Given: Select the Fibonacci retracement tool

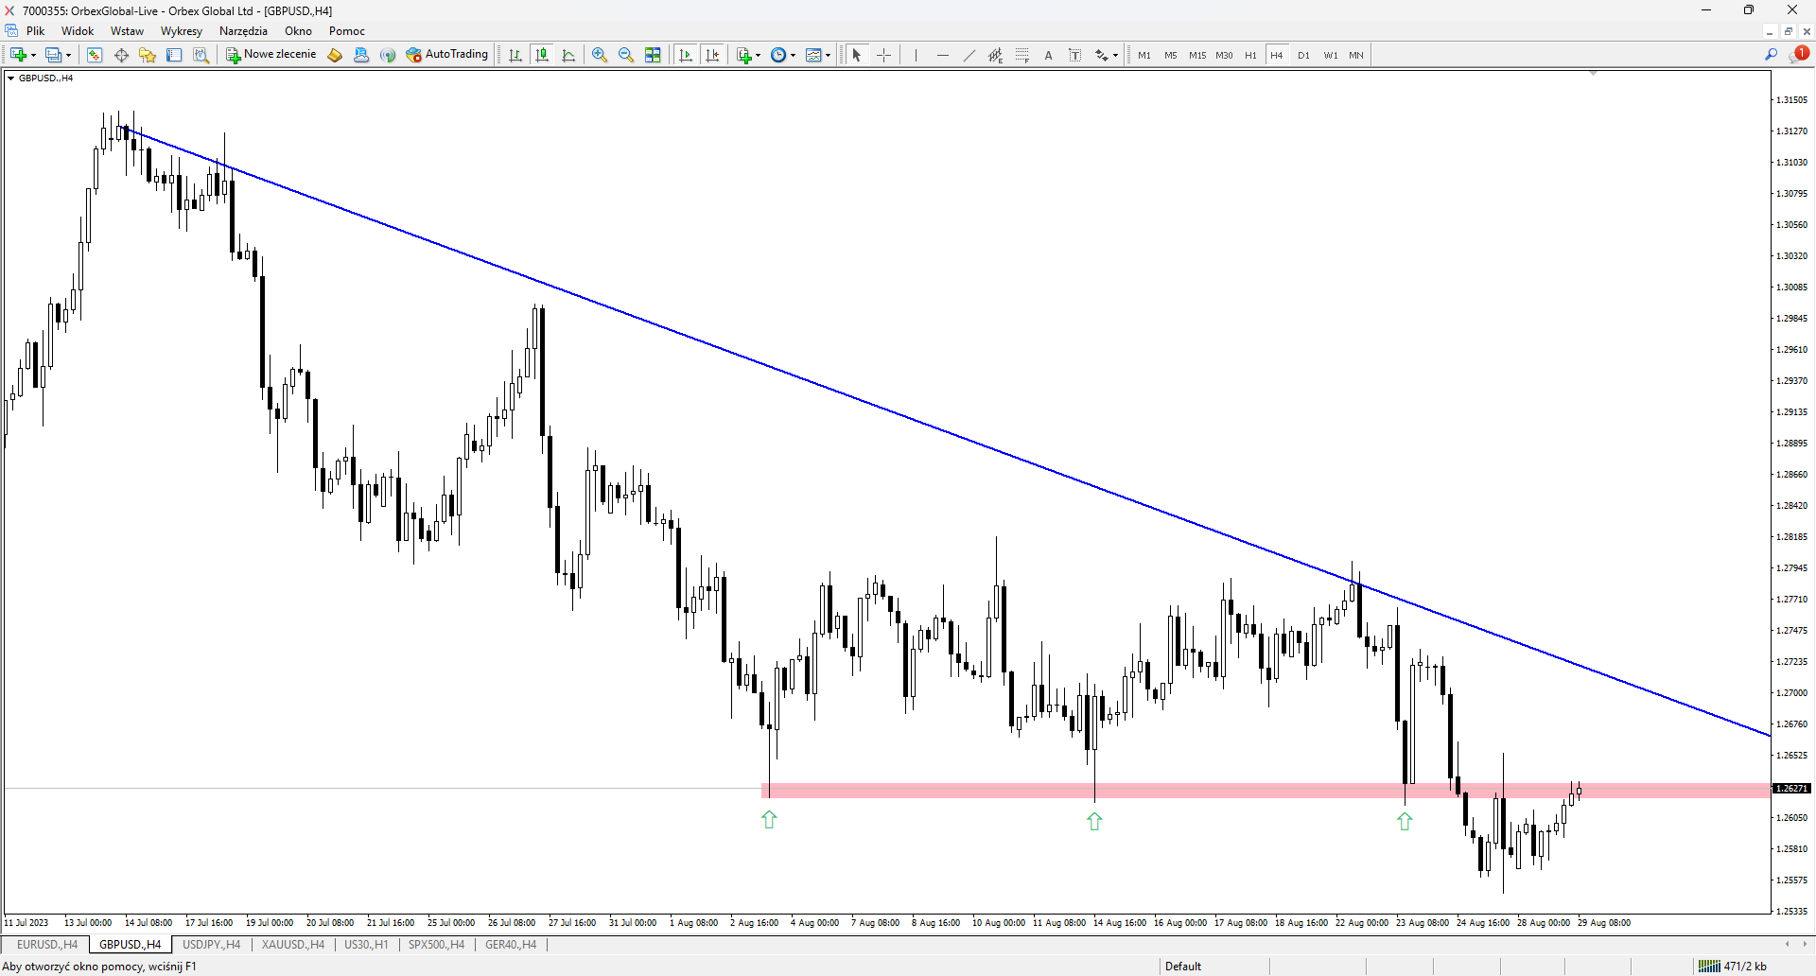Looking at the screenshot, I should (x=1021, y=55).
